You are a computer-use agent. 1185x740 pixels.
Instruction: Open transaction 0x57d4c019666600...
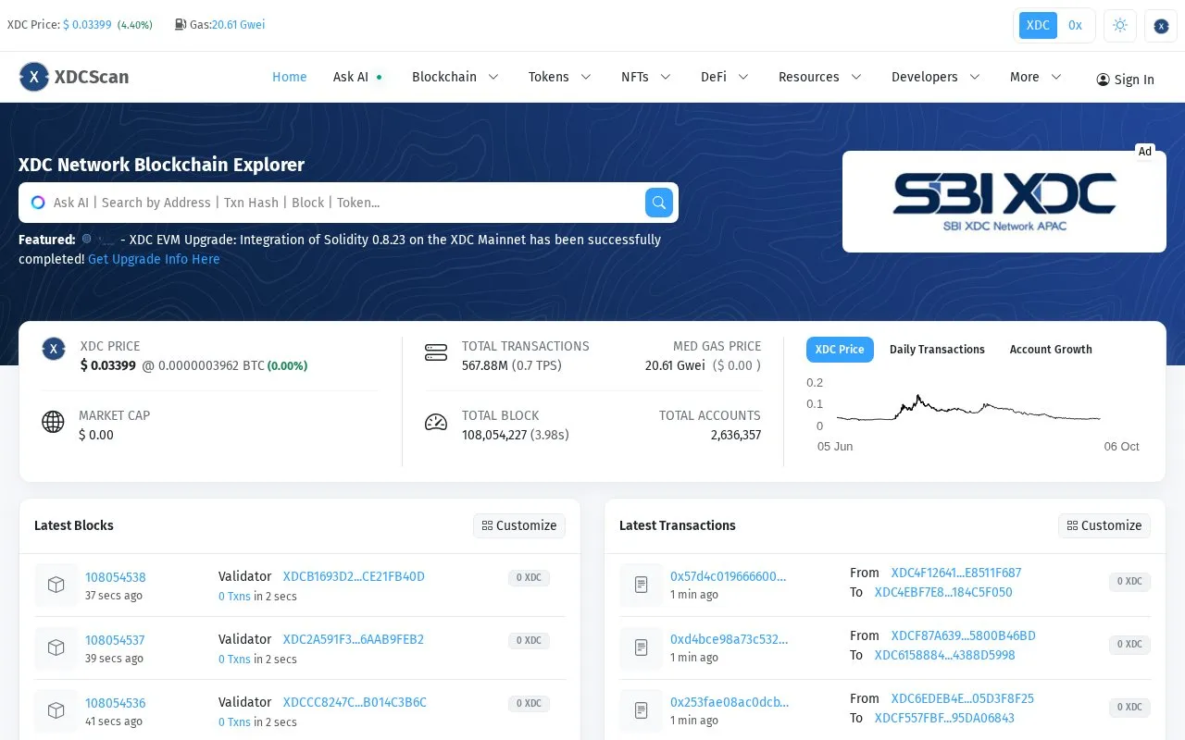click(729, 576)
